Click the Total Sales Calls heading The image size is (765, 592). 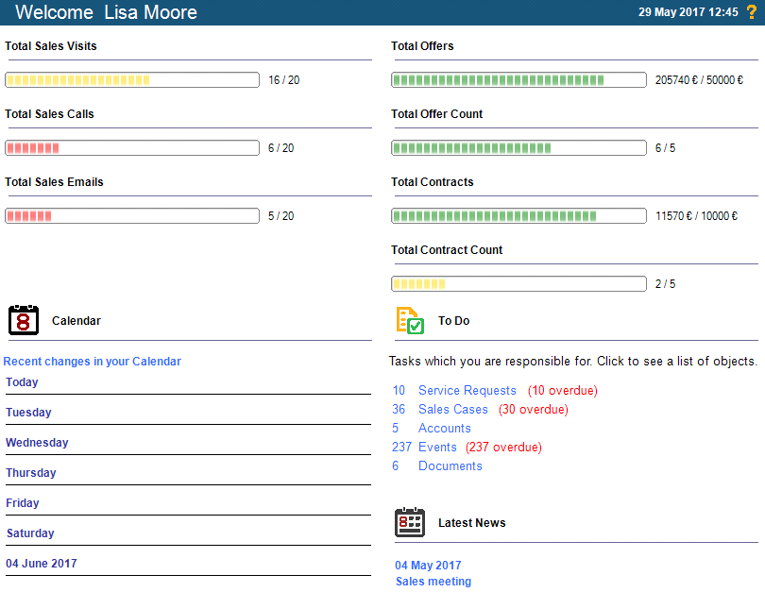click(x=49, y=113)
